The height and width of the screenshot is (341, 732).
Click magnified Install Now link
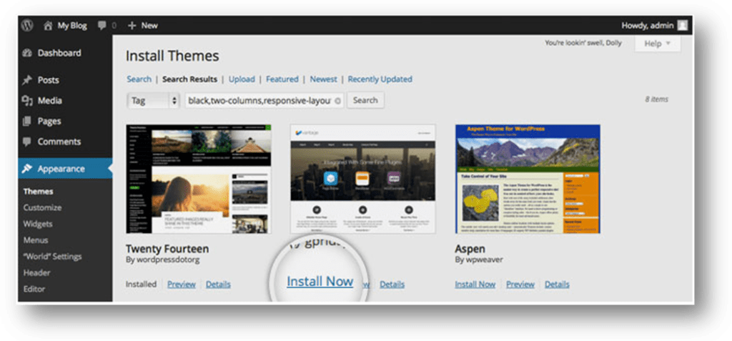tap(320, 281)
